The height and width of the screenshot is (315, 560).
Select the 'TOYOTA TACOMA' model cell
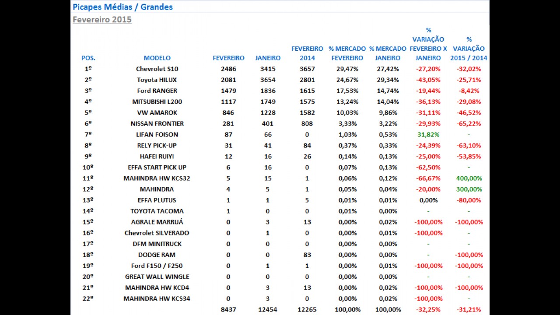157,211
